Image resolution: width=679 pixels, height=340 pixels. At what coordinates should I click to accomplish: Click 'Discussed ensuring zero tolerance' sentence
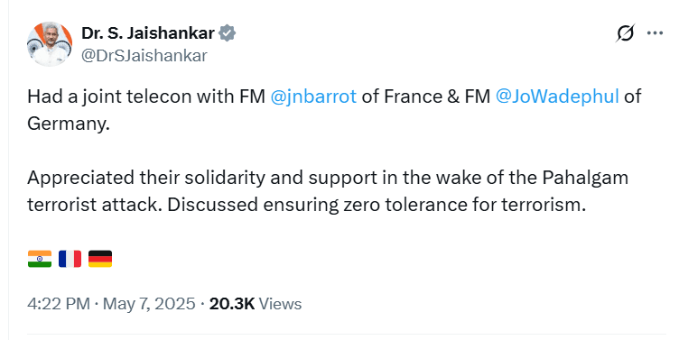(377, 205)
